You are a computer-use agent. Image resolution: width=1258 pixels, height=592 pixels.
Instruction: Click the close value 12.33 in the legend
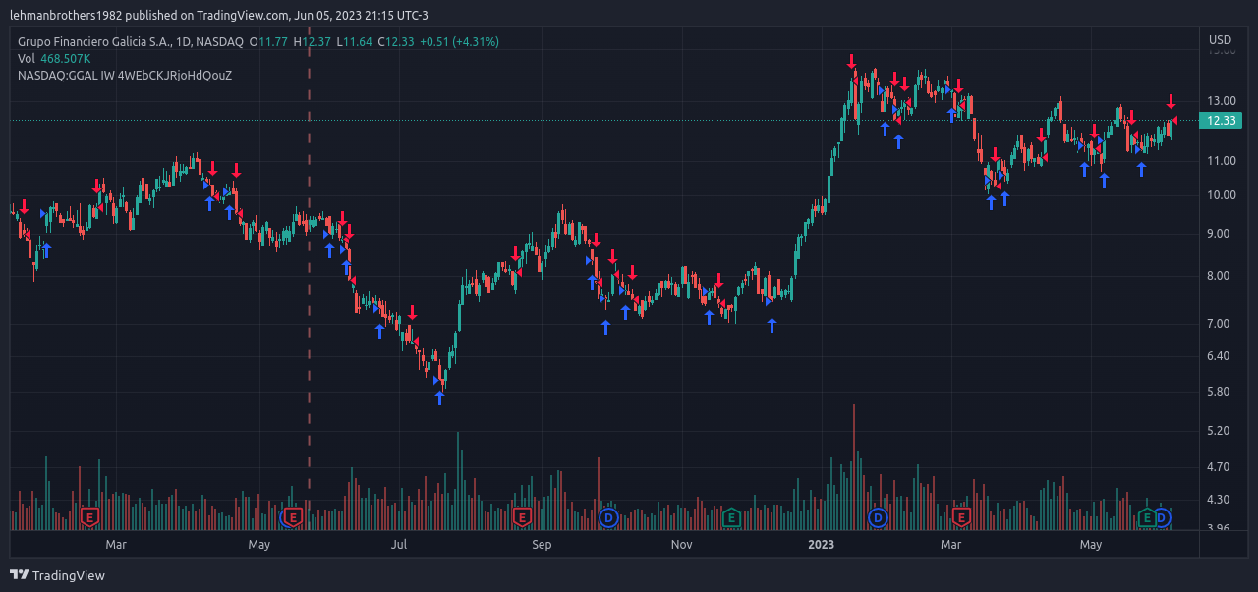pyautogui.click(x=399, y=42)
